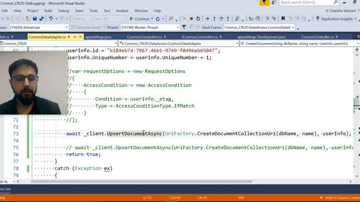Switch to the appsettings.json tab
This screenshot has width=360, height=202.
98,37
